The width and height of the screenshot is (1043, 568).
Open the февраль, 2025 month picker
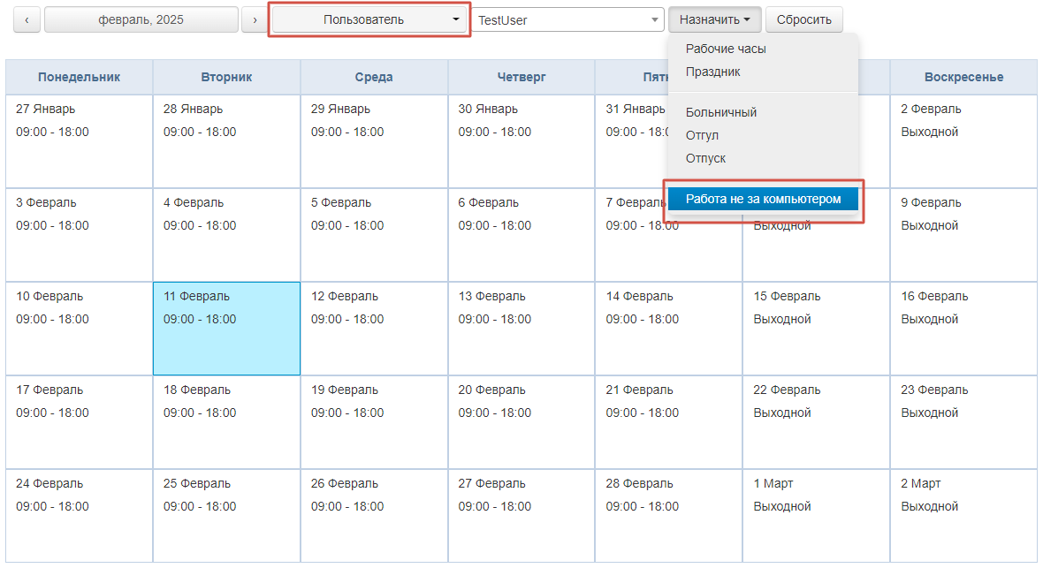tap(141, 19)
